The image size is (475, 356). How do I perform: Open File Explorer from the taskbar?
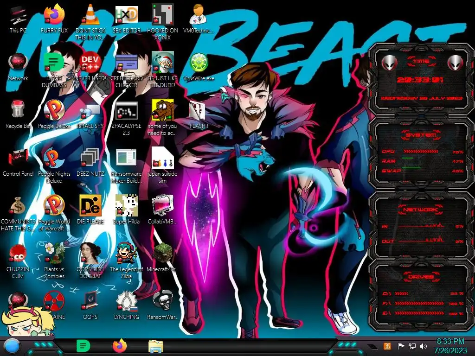pyautogui.click(x=156, y=347)
